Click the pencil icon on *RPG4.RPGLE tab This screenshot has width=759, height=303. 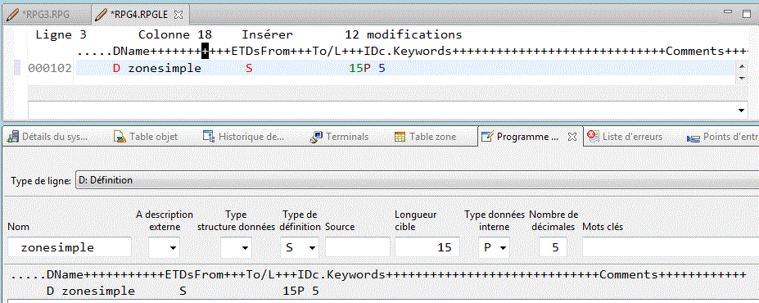102,15
